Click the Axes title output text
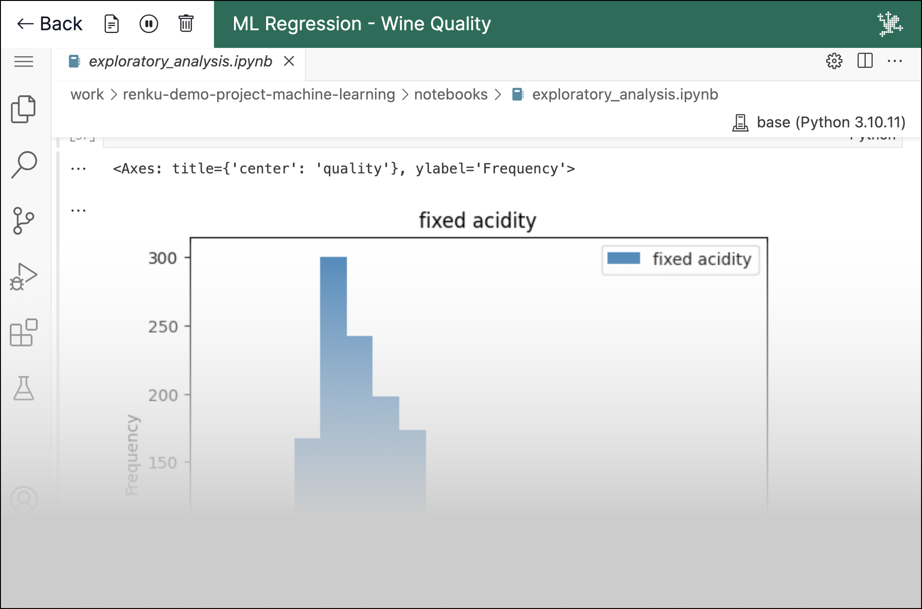The height and width of the screenshot is (609, 922). tap(344, 169)
